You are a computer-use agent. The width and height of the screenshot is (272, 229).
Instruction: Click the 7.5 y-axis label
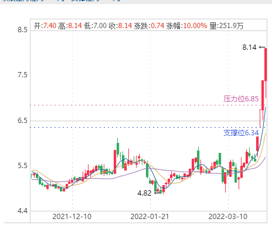pos(22,75)
